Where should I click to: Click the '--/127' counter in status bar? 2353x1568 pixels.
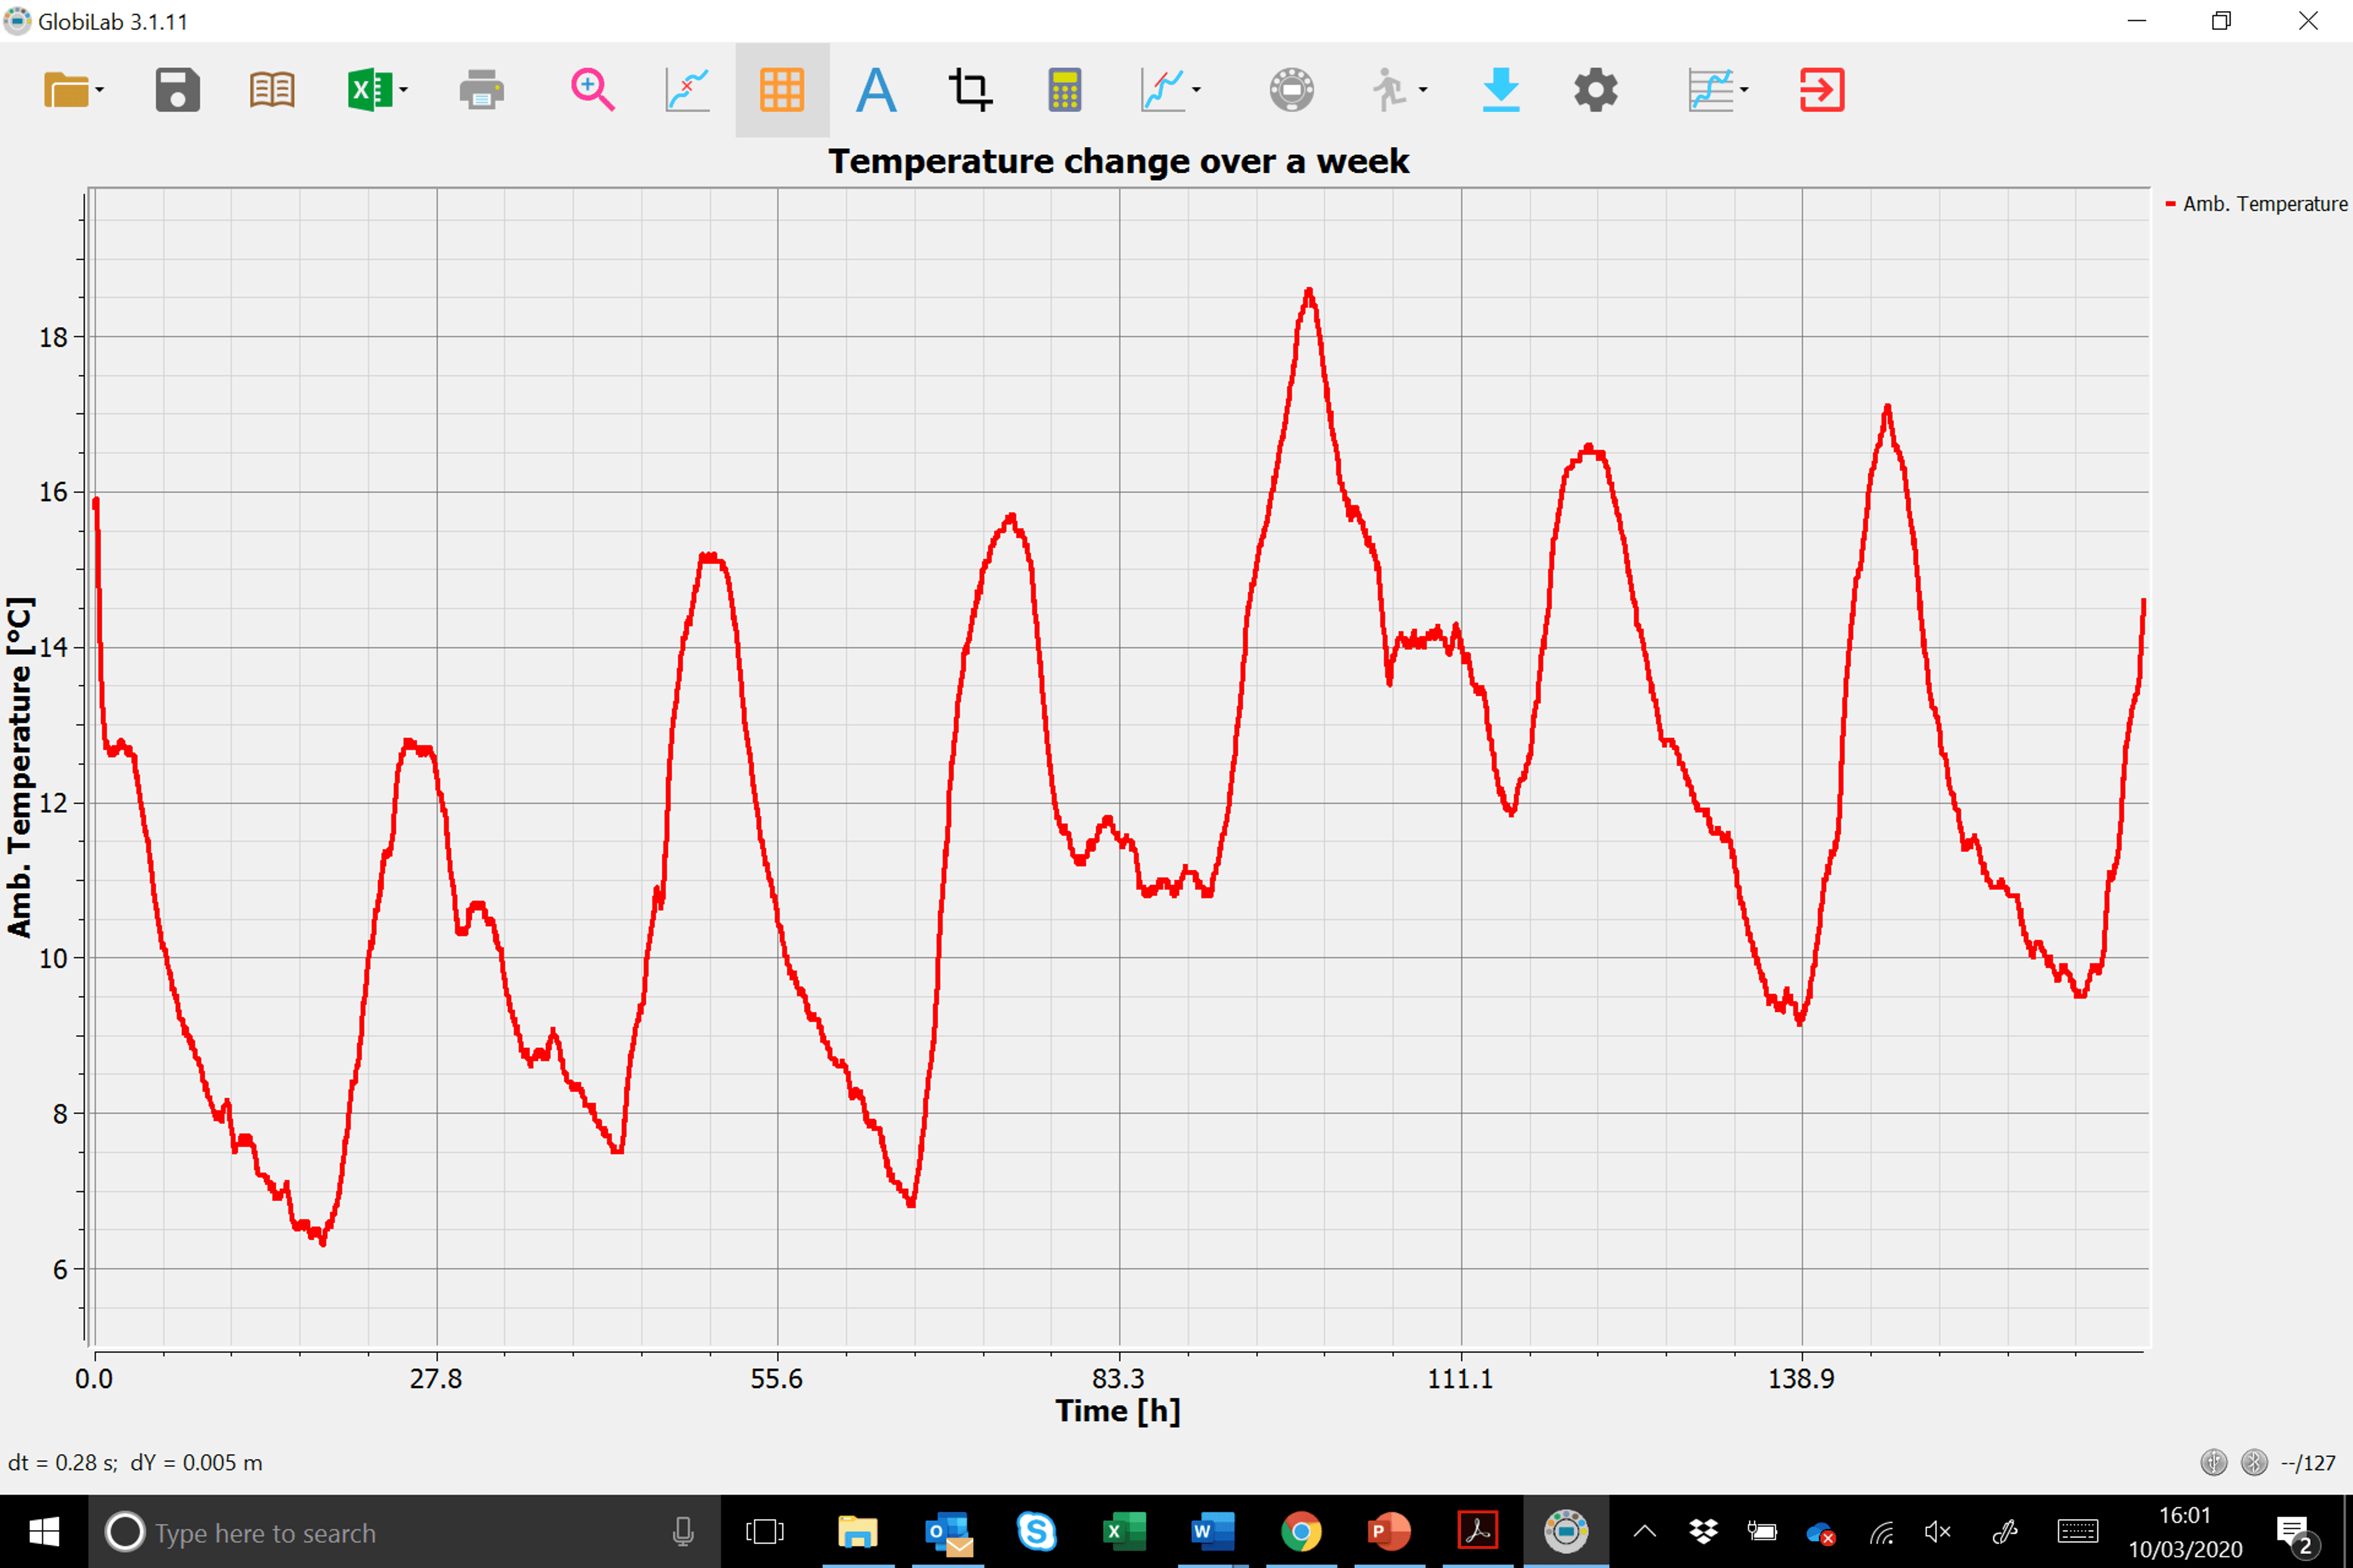2308,1463
